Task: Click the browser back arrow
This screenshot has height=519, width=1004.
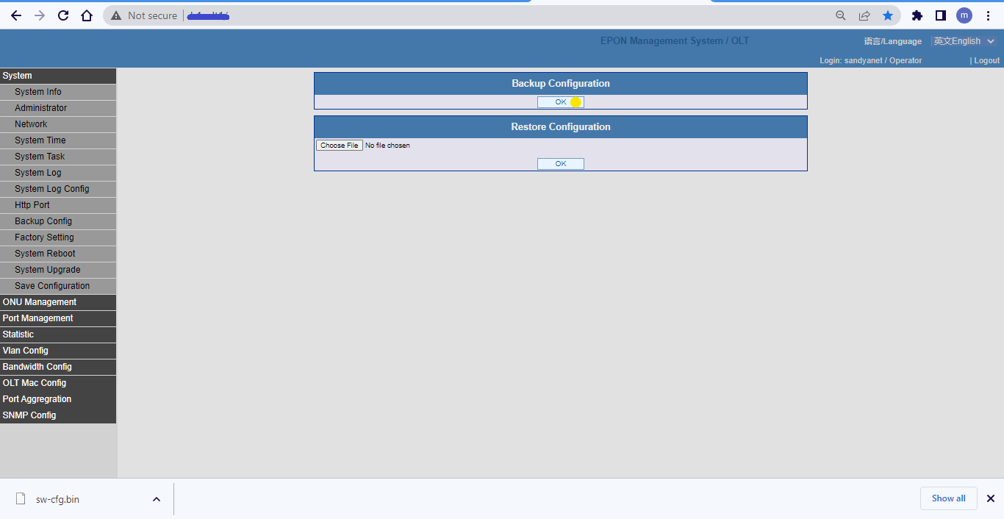Action: click(x=16, y=15)
